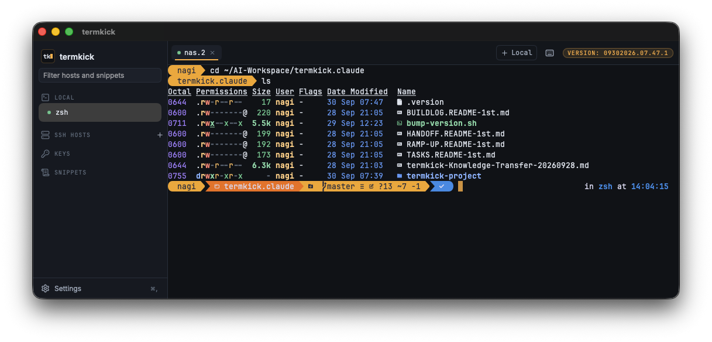This screenshot has height=342, width=712.
Task: Click the macOS green fullscreen button
Action: click(x=69, y=32)
